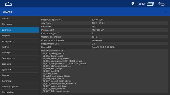The height and width of the screenshot is (95, 170).
Task: Select the Книжкова orientation value
Action: point(97,40)
